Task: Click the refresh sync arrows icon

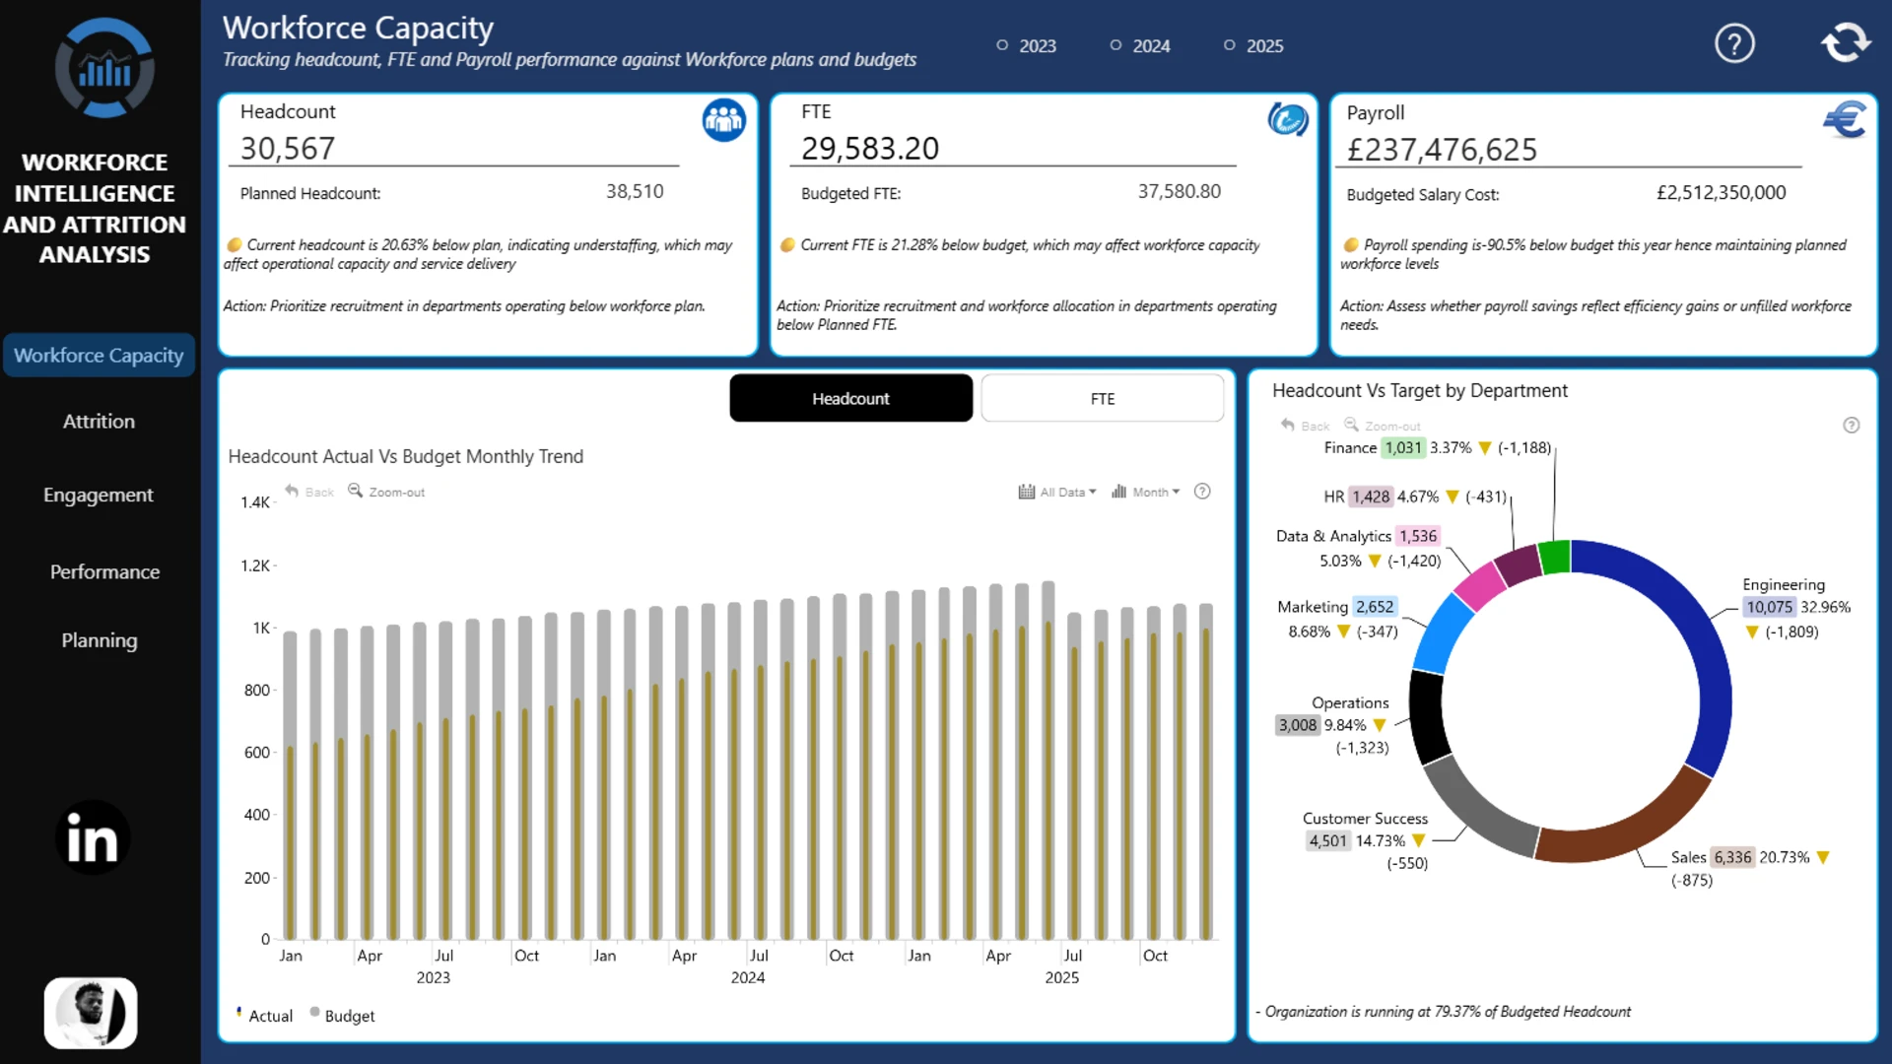Action: [1845, 42]
